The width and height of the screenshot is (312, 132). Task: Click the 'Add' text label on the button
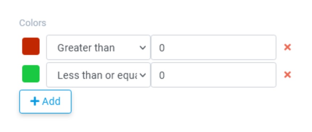pos(51,102)
